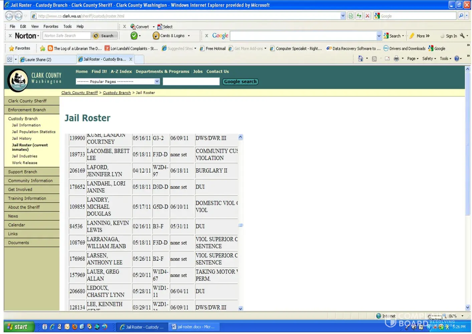Click the Print icon in command bar

click(396, 59)
